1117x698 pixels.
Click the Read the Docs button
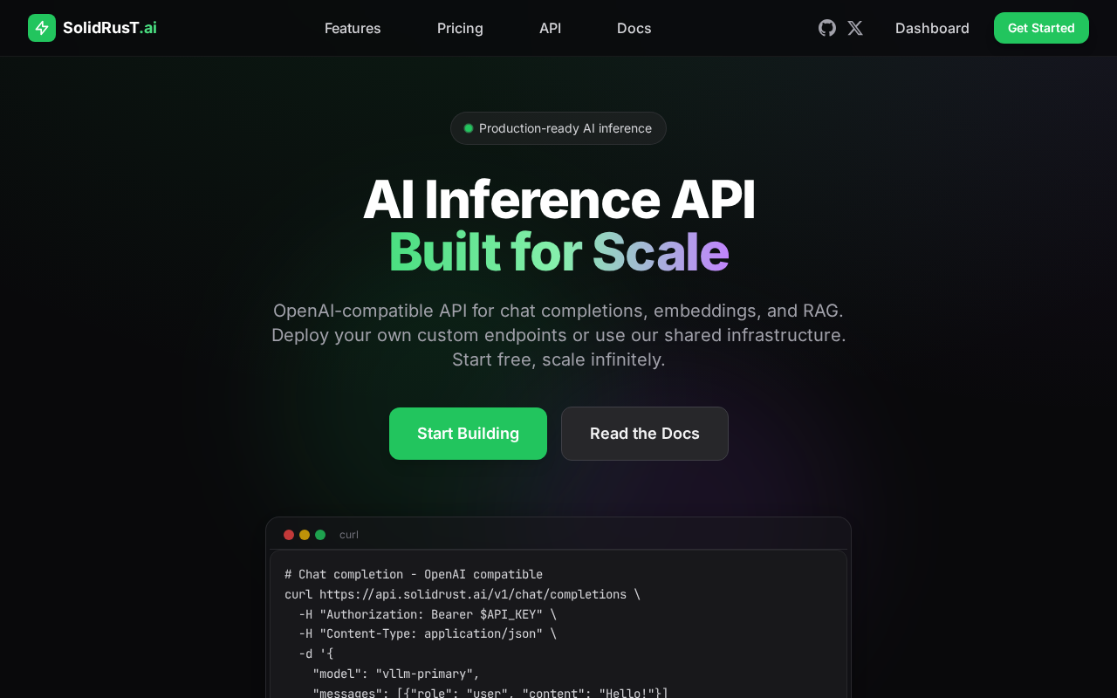(x=645, y=434)
